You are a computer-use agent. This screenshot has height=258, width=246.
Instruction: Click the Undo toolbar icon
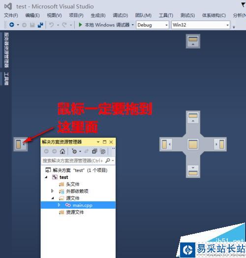pyautogui.click(x=52, y=25)
